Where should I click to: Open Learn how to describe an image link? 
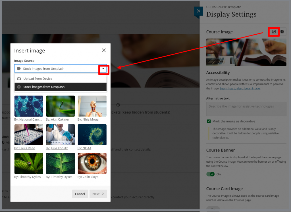coord(240,89)
